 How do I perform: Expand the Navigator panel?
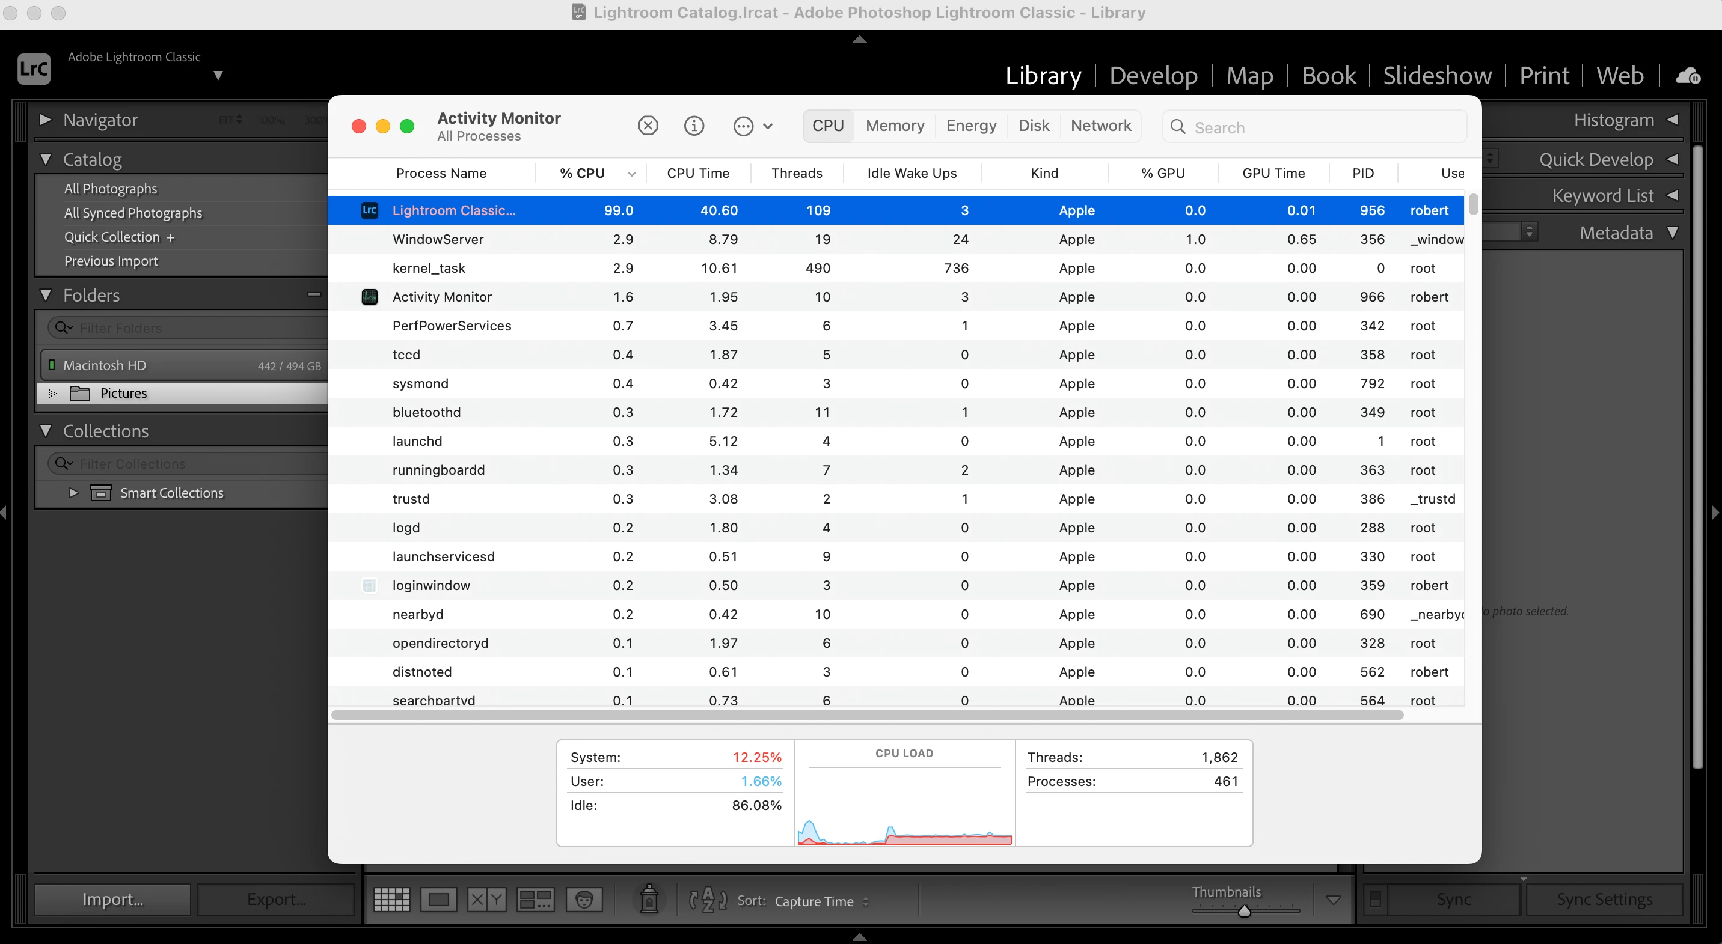pos(46,120)
